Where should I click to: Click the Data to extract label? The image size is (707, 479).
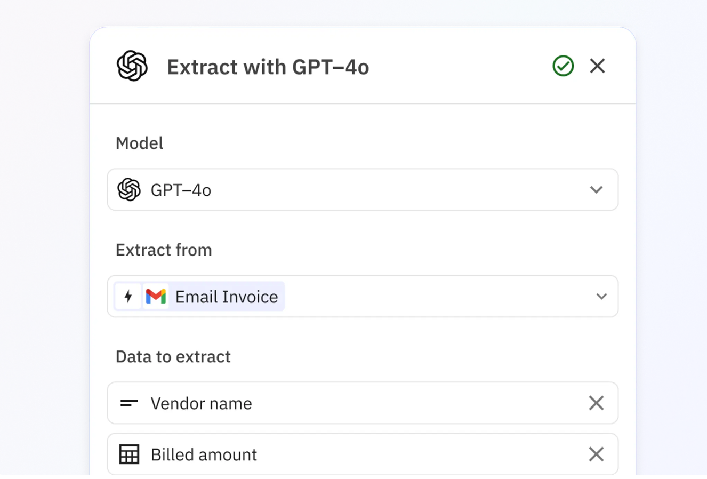(x=173, y=356)
